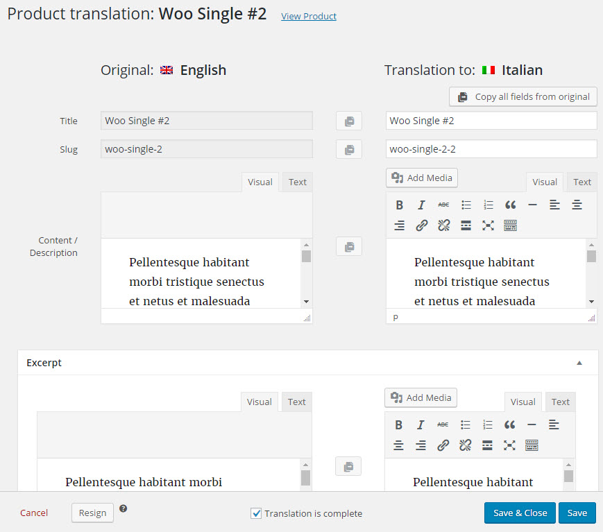Collapse the Excerpt section
Screen dimensions: 603x532
coord(579,363)
